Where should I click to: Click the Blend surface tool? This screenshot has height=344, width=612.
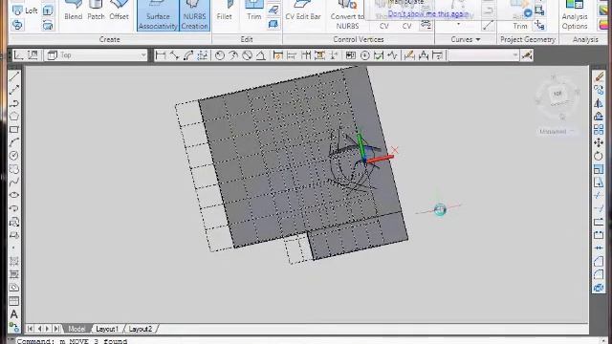coord(74,11)
